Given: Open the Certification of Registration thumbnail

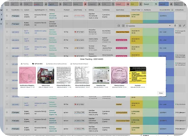Looking at the screenshot, I should pos(27,75).
